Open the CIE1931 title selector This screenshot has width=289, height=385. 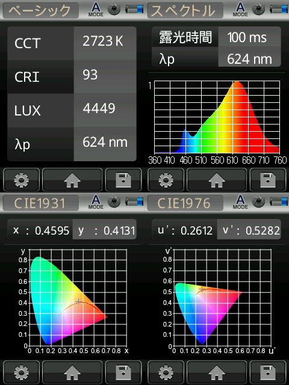tap(41, 203)
